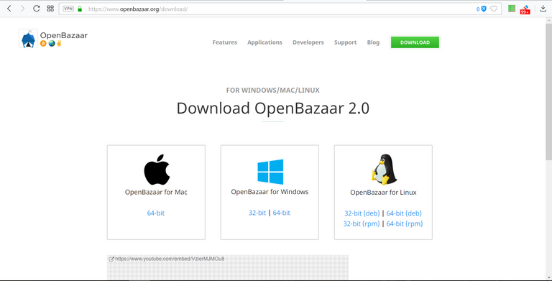Click the OpenBazaar for Linux label
This screenshot has width=552, height=281.
click(x=383, y=193)
